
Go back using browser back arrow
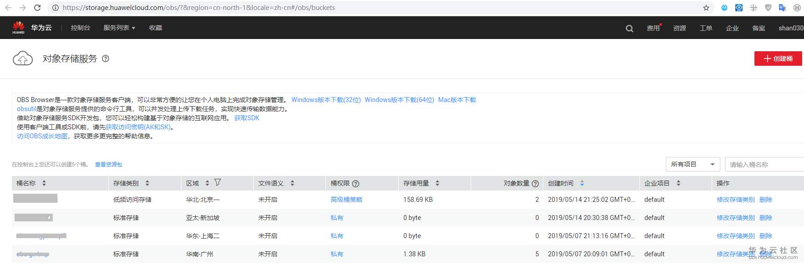(x=9, y=8)
